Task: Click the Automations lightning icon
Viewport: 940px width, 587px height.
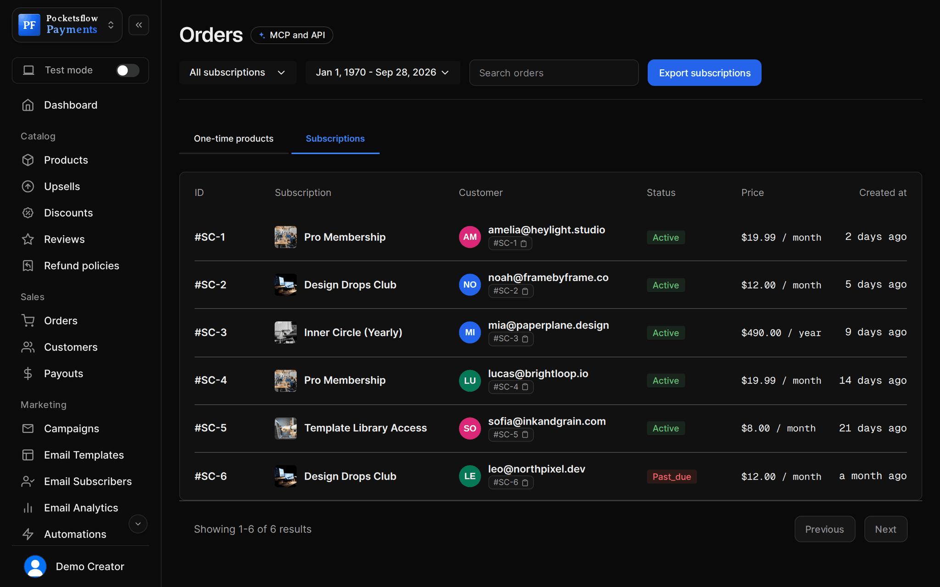Action: point(28,534)
